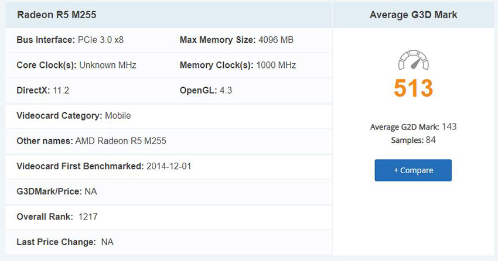The width and height of the screenshot is (498, 261).
Task: Click the Overall Rank 1217 value
Action: coord(88,217)
